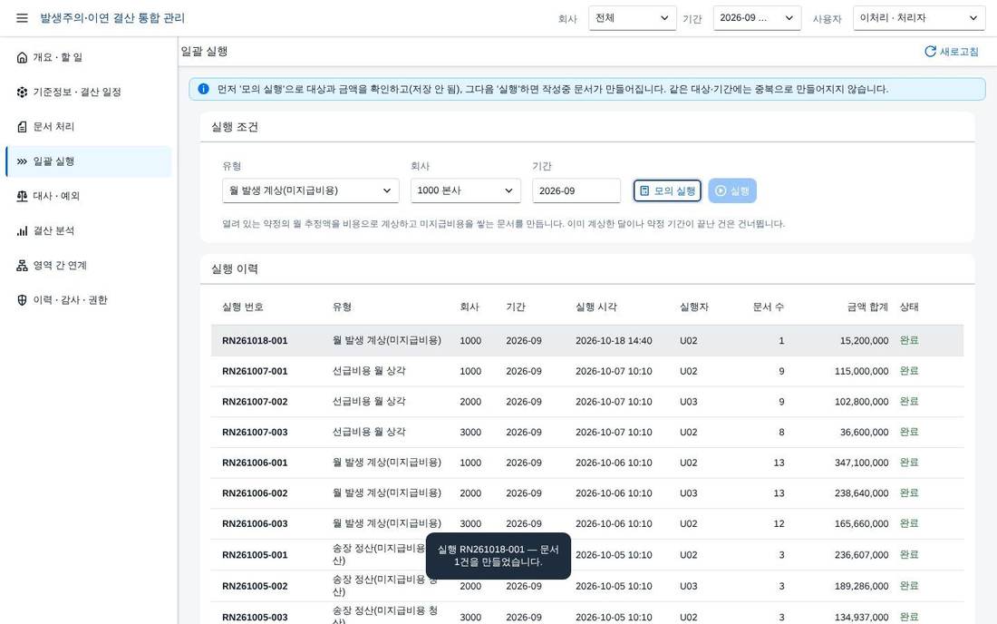Click the home icon beside 개요 · 할 일
997x624 pixels.
tap(23, 57)
